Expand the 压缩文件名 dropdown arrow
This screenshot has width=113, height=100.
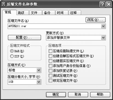coord(103,26)
